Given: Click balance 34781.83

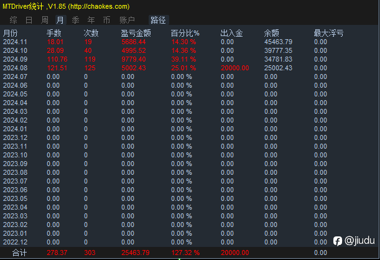Looking at the screenshot, I should tap(278, 59).
